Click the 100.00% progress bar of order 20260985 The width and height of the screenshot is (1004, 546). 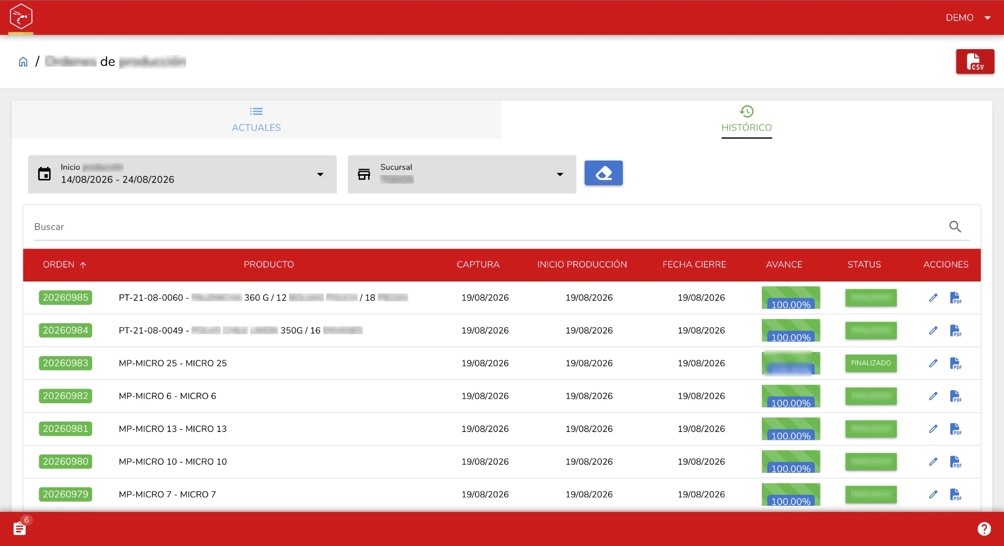click(791, 298)
